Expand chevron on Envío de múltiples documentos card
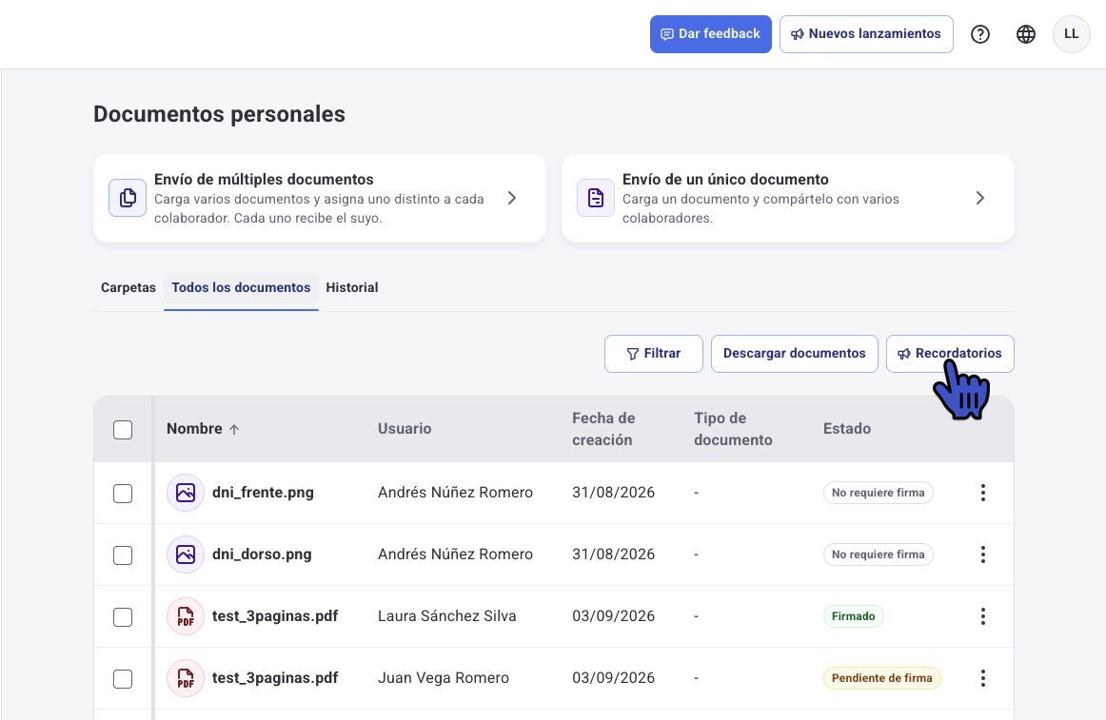 click(x=512, y=198)
